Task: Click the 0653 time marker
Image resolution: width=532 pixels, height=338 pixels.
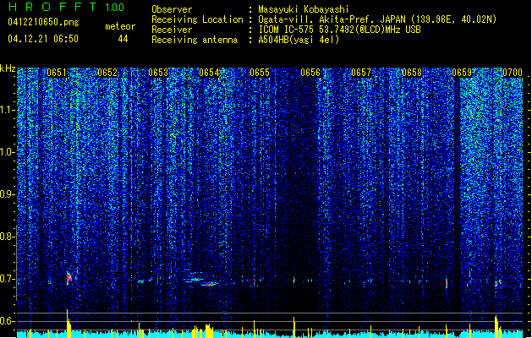Action: pyautogui.click(x=158, y=73)
